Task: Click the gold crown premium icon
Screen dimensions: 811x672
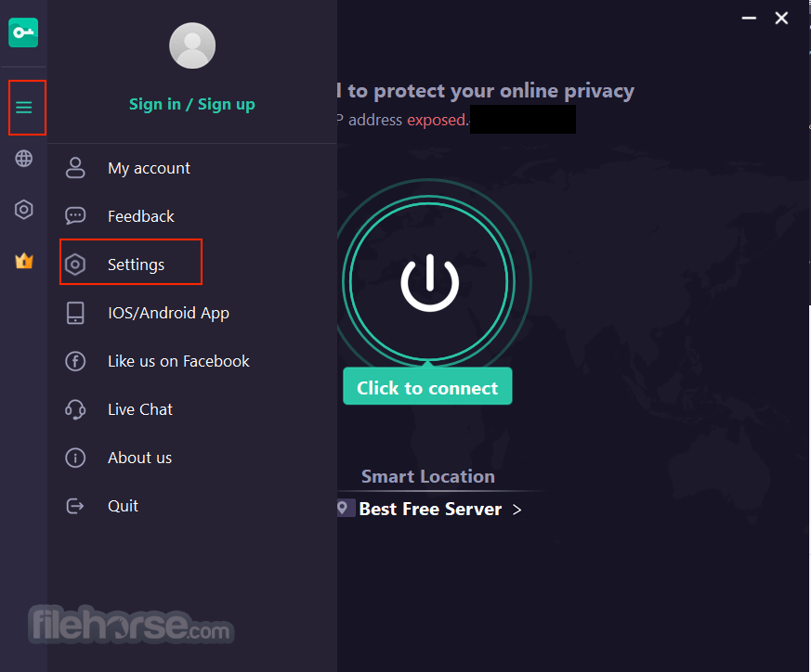Action: click(x=24, y=261)
